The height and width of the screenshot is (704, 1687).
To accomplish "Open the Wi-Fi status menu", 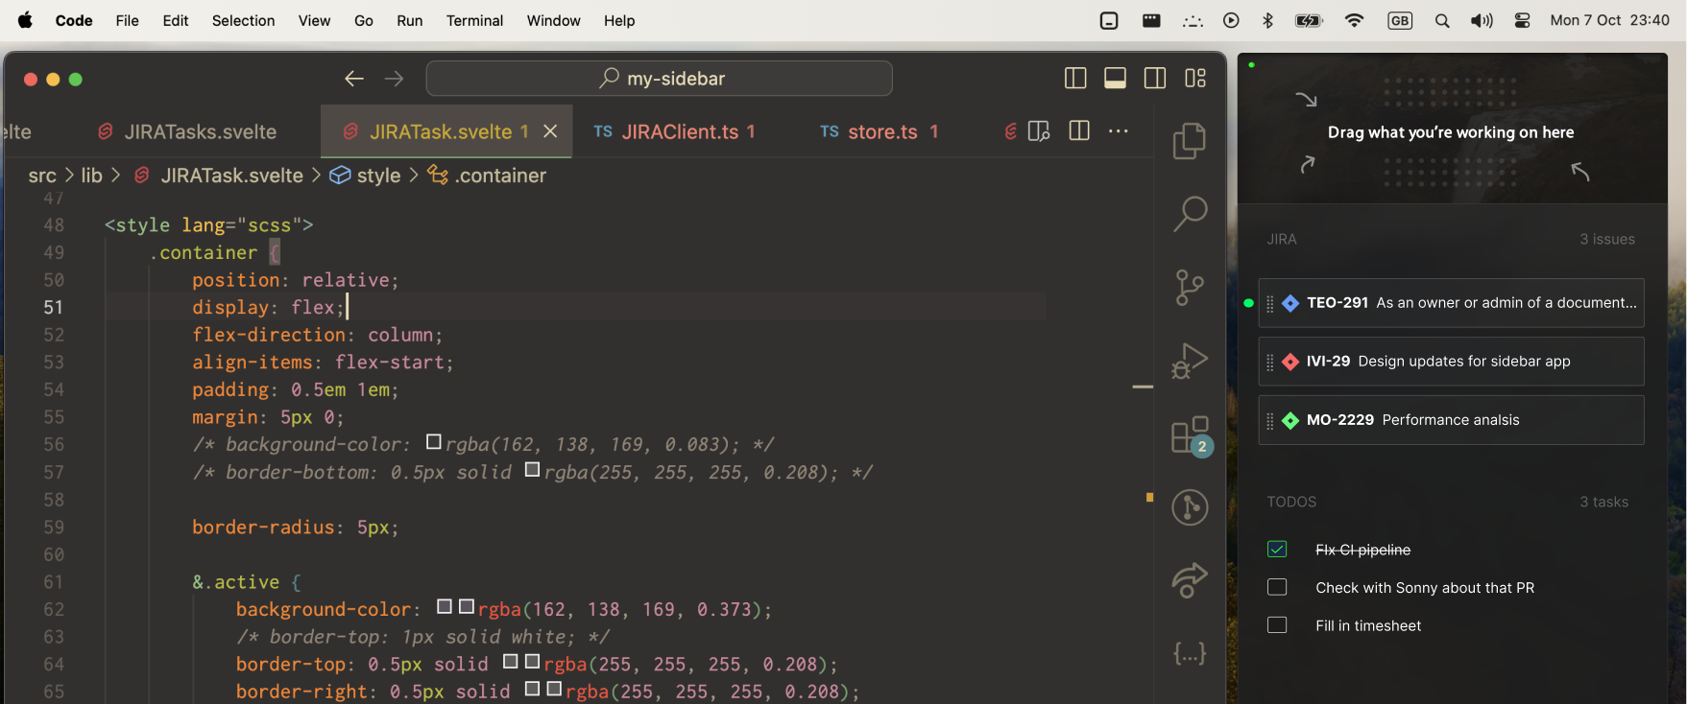I will (x=1354, y=20).
